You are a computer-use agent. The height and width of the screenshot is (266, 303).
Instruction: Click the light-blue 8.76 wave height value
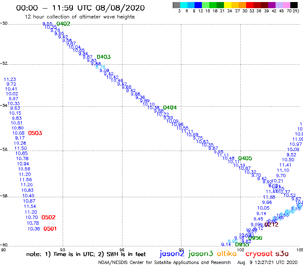100,67
